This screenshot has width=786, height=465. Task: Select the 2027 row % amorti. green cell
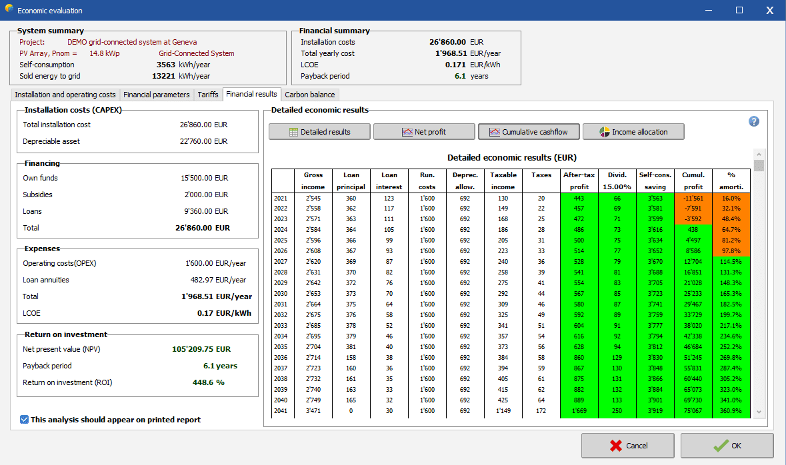(x=731, y=262)
